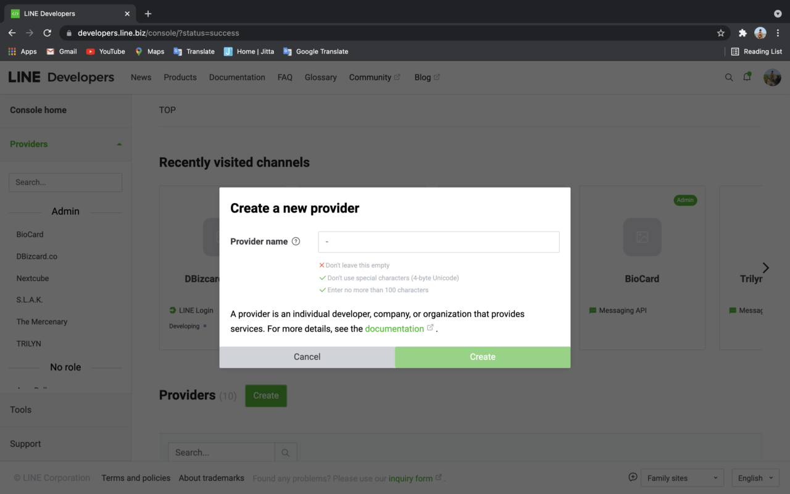Open the Chrome extensions puzzle icon

point(742,33)
